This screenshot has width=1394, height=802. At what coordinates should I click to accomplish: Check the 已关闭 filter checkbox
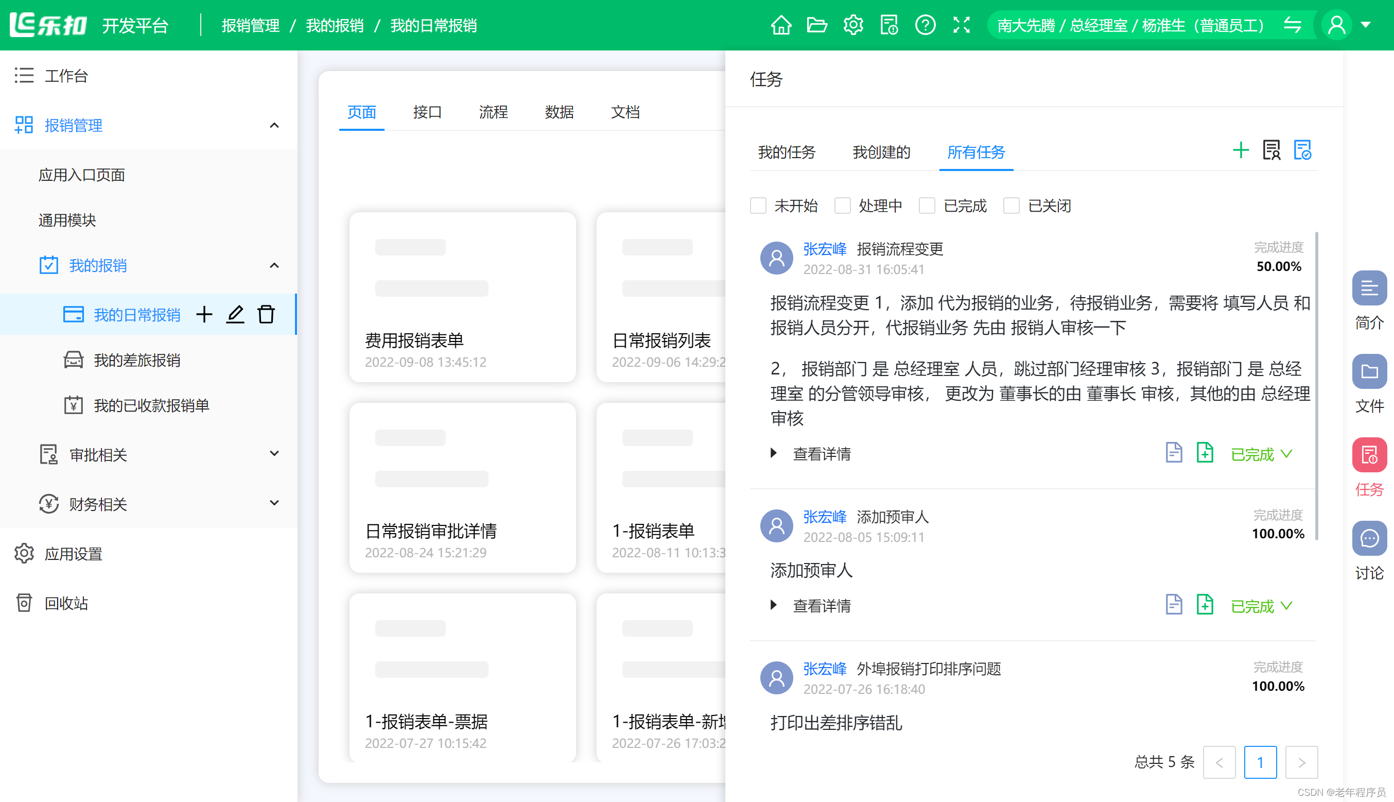1012,206
